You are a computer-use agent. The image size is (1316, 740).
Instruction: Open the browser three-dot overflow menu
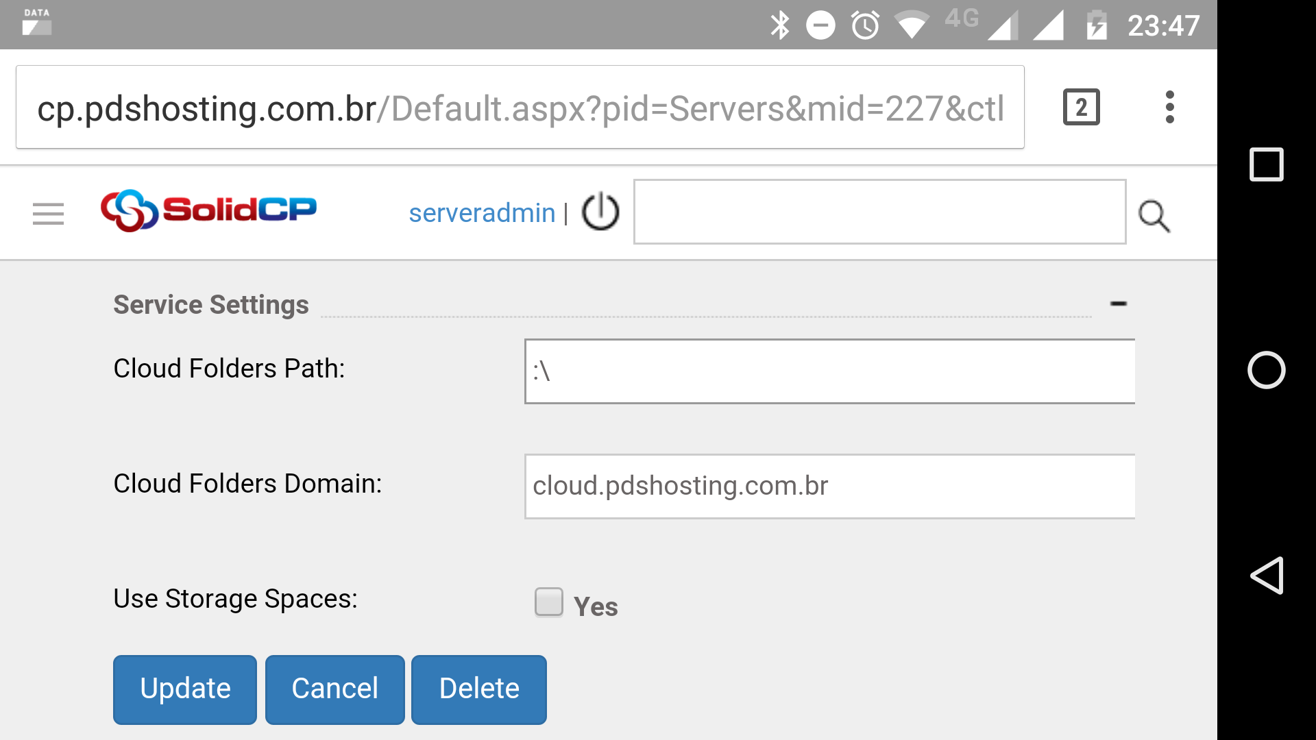coord(1170,108)
